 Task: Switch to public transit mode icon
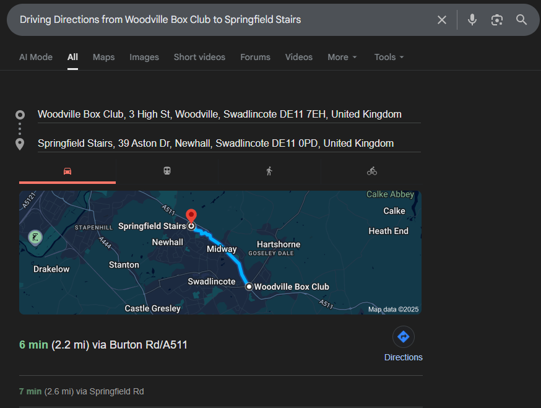click(167, 171)
